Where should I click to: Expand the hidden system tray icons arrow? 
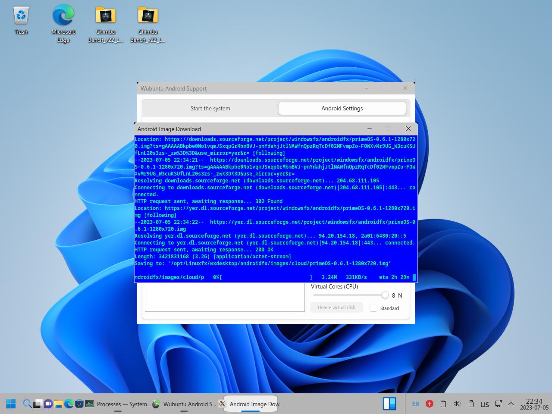coord(511,404)
